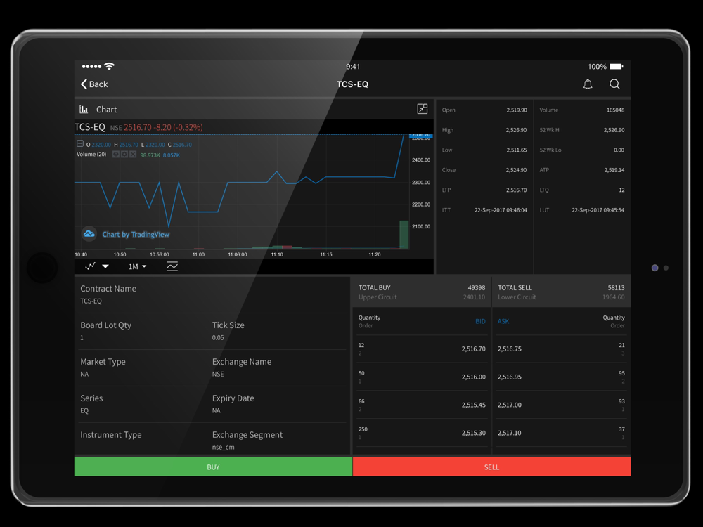This screenshot has height=527, width=703.
Task: Open the Chart by TradingView link
Action: point(136,235)
